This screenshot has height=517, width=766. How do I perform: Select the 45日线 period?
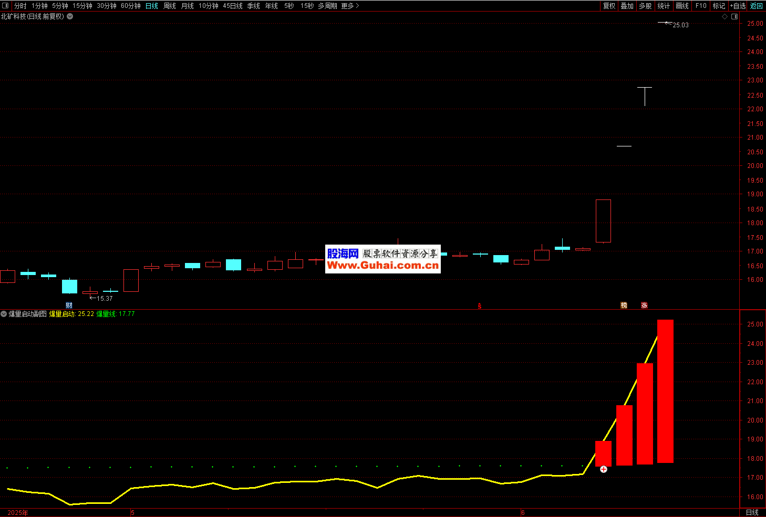(x=233, y=6)
